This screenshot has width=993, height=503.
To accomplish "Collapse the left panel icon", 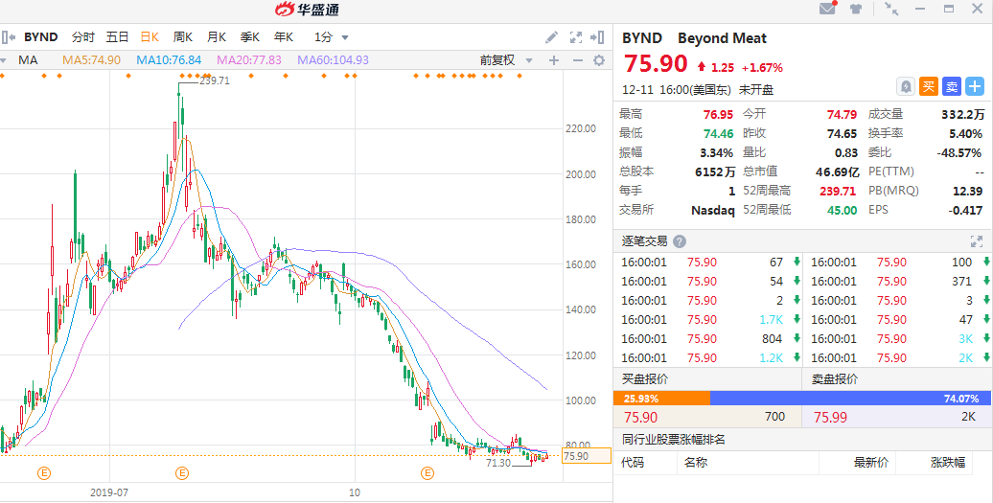I will (x=8, y=37).
